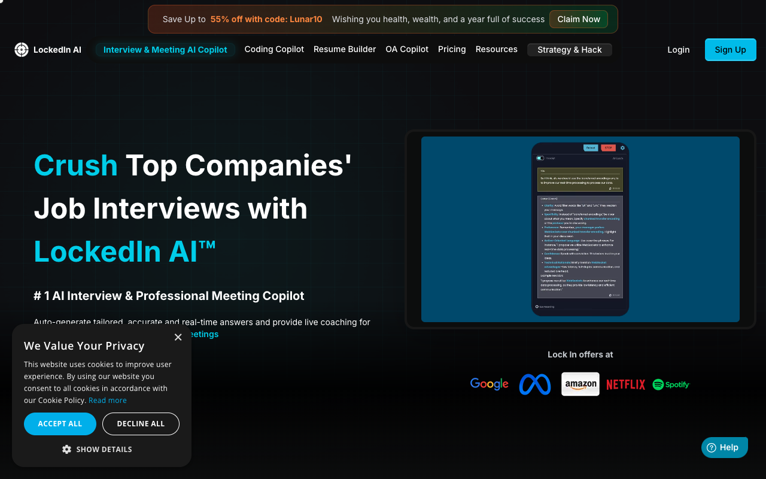Click the Netflix company logo
The width and height of the screenshot is (766, 479).
625,384
